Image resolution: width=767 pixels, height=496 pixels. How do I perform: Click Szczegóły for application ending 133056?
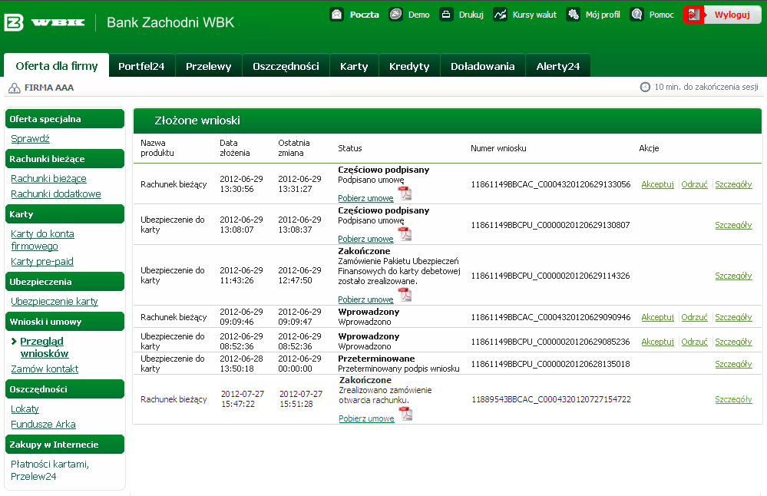(x=733, y=184)
